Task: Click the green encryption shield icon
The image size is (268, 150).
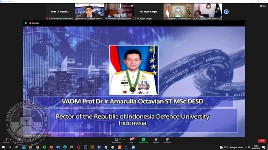Action: pos(26,23)
